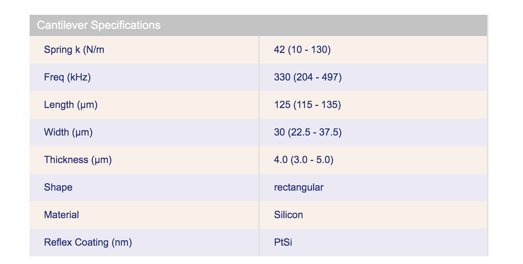Select the Material row label
Screen dimensions: 523x264
point(61,215)
